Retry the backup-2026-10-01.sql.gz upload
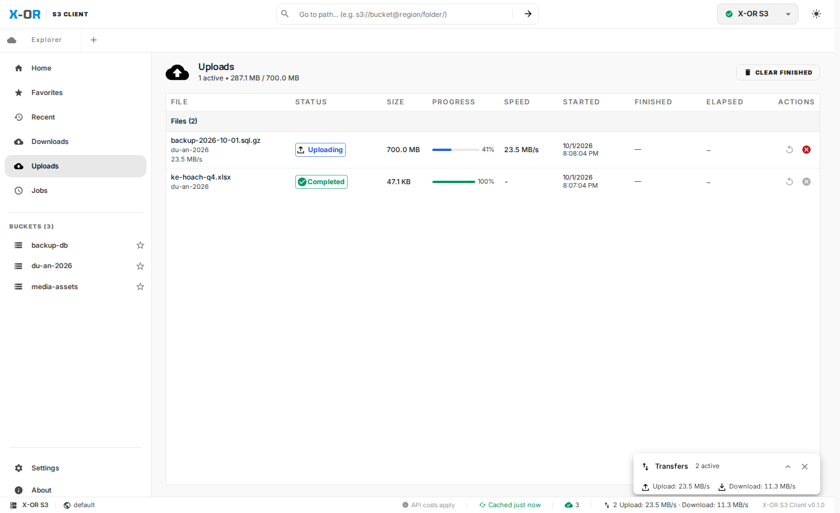This screenshot has width=840, height=513. click(789, 150)
